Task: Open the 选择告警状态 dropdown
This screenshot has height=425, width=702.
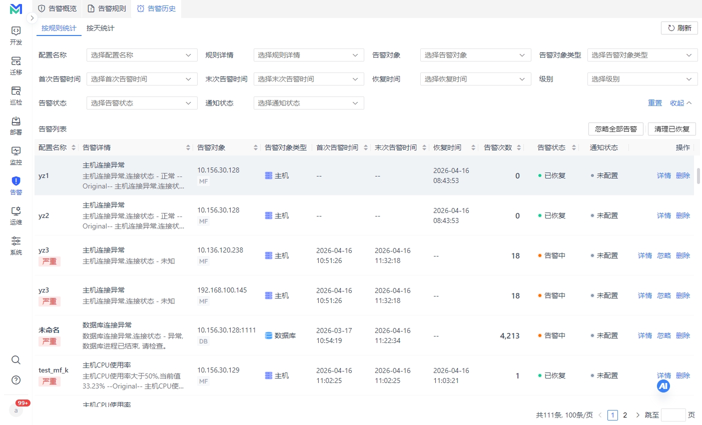Action: click(x=142, y=103)
